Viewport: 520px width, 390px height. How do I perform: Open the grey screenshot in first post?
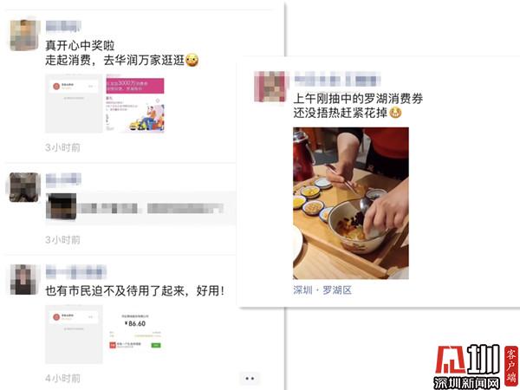[x=74, y=104]
